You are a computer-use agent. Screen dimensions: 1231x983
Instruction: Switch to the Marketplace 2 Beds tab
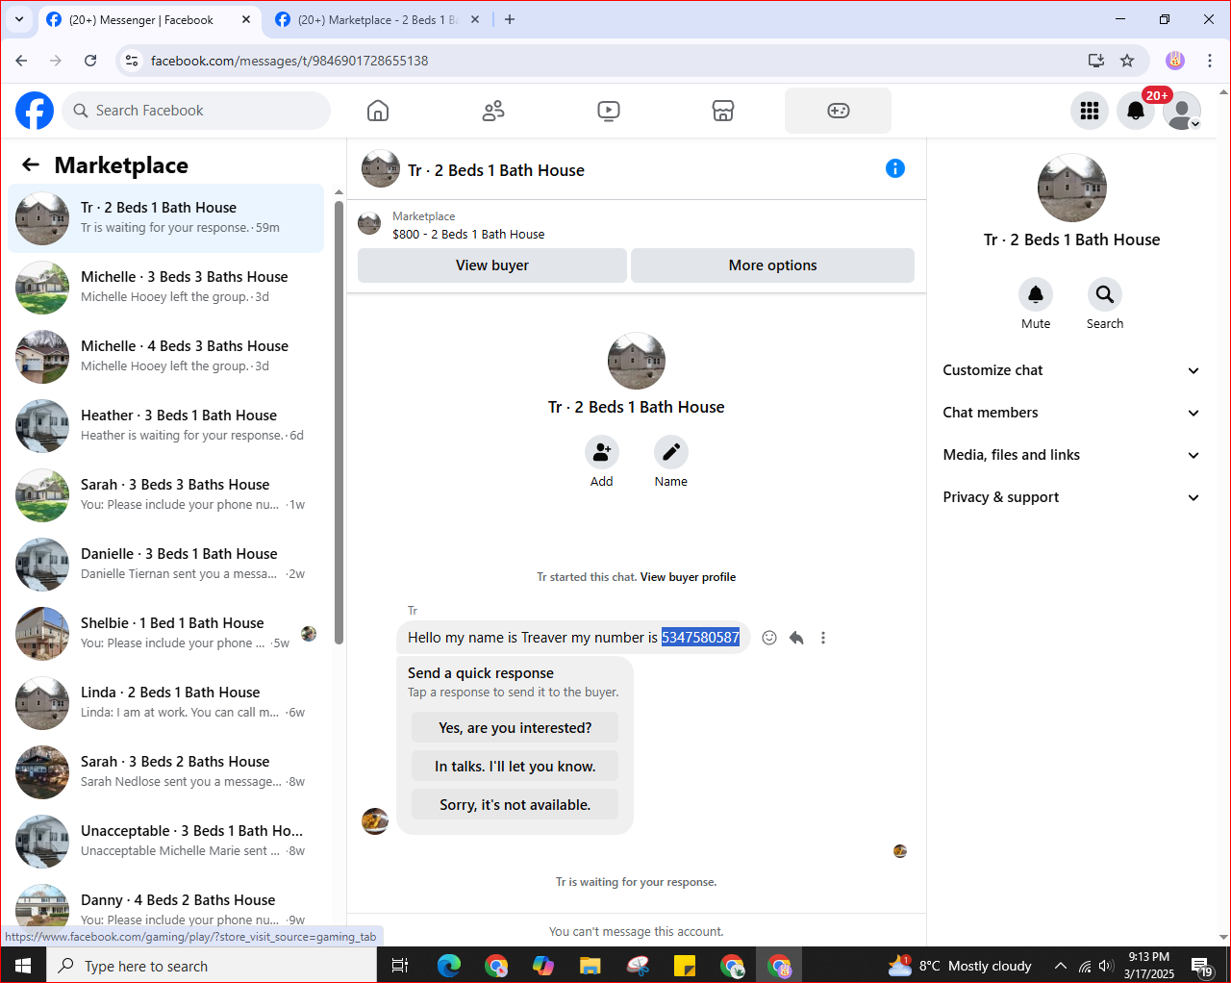(x=378, y=20)
